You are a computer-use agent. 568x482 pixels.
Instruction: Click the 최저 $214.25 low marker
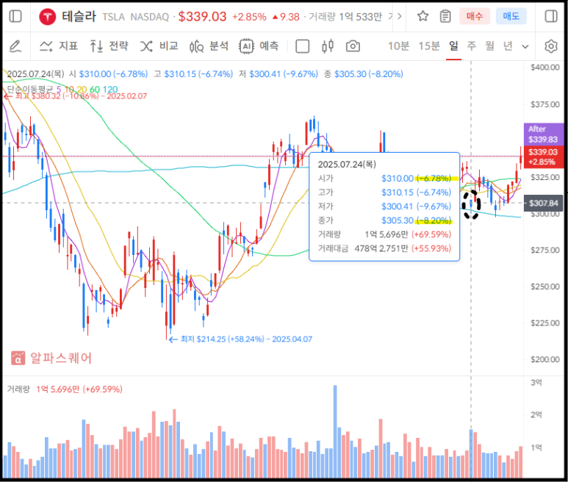coord(240,339)
